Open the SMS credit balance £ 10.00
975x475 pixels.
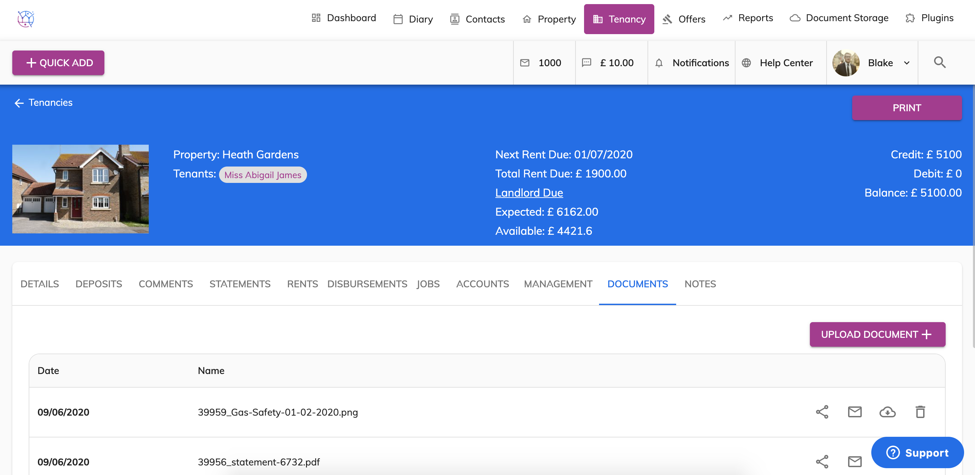[609, 63]
